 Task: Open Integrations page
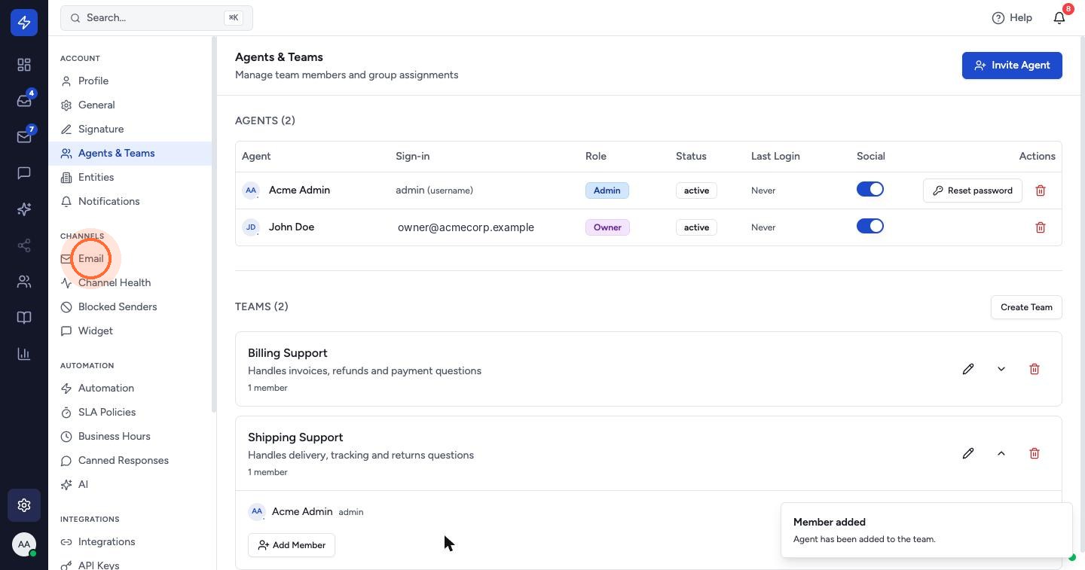[130, 541]
